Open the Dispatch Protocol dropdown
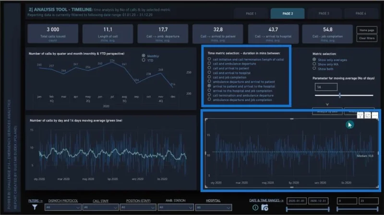The image size is (384, 215). [x=63, y=207]
